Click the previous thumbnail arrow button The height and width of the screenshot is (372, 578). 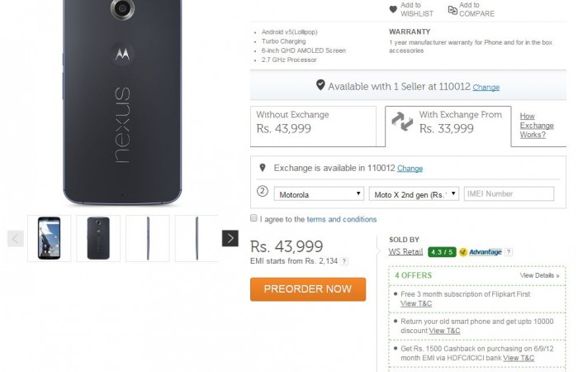(16, 238)
